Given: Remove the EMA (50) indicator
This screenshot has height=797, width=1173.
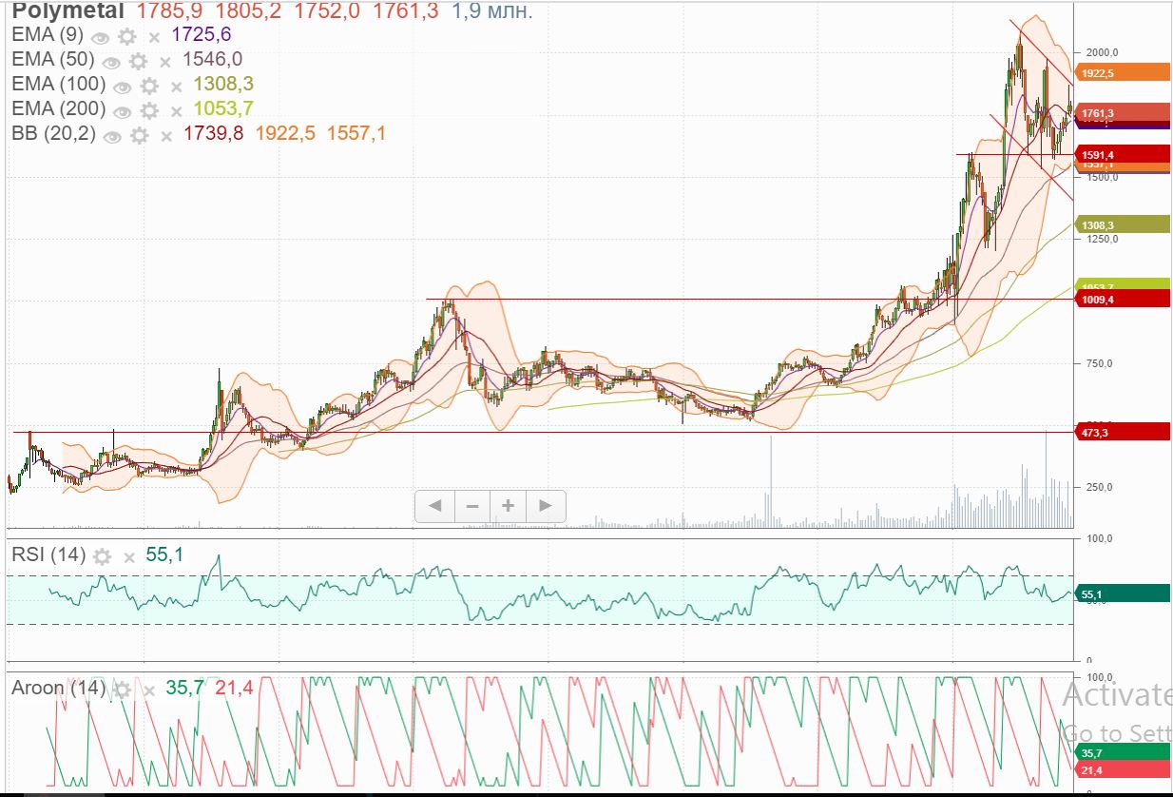Looking at the screenshot, I should [x=164, y=62].
